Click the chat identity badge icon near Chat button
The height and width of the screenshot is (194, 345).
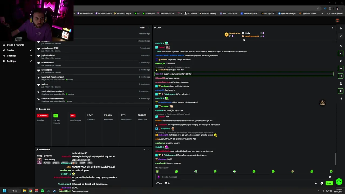[322, 183]
